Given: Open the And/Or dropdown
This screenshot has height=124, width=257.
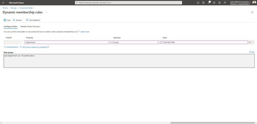Looking at the screenshot, I should (x=14, y=42).
